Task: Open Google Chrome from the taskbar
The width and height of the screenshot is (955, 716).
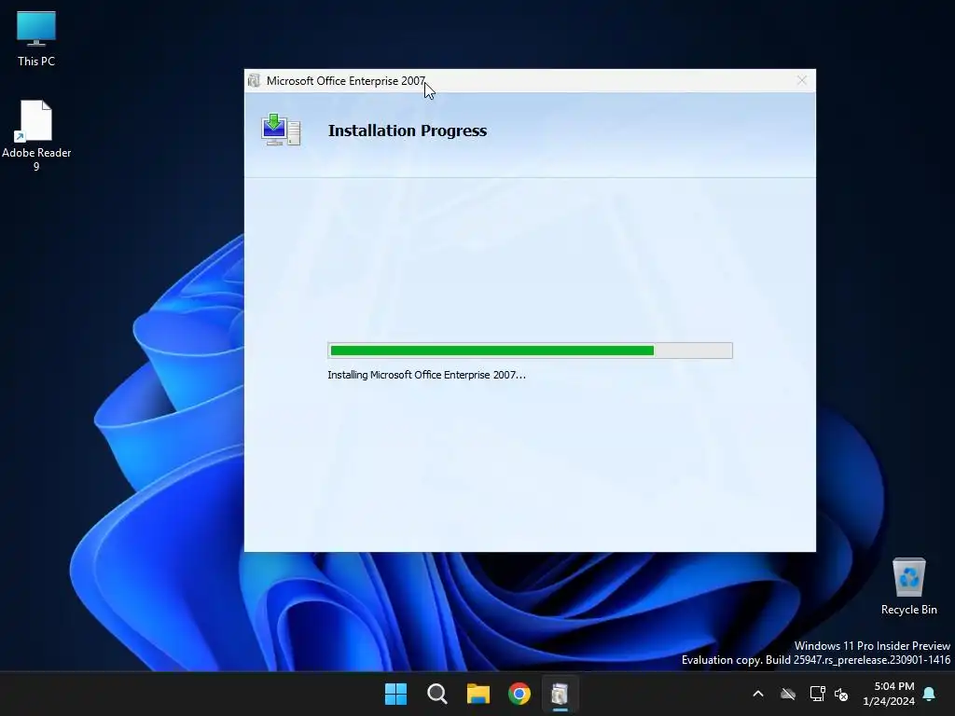Action: point(519,694)
